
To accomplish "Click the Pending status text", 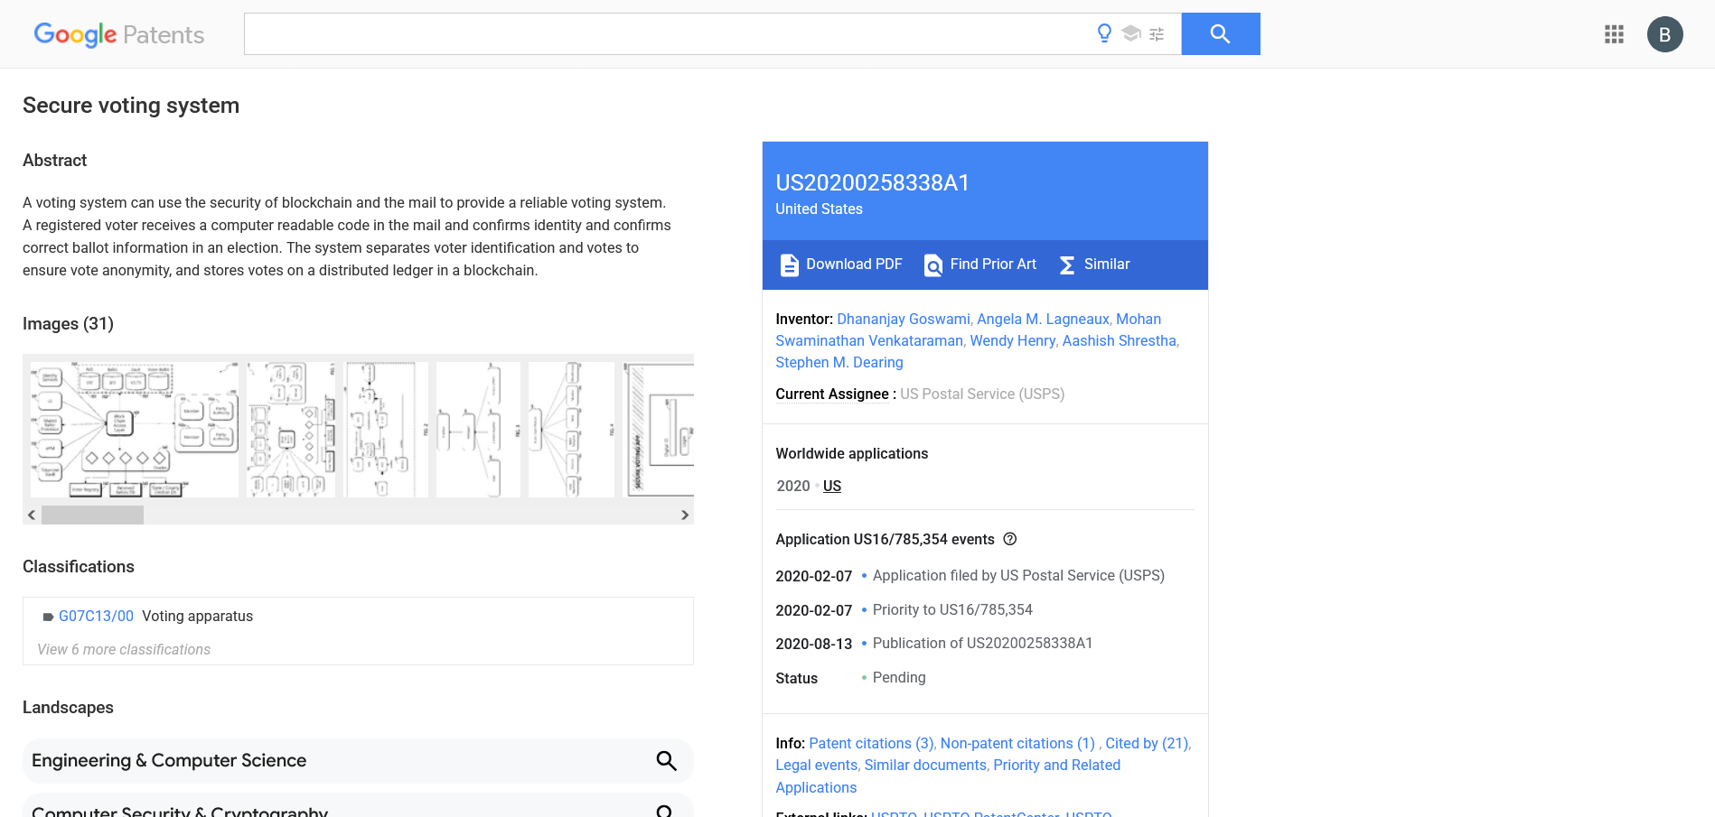I will [x=899, y=677].
